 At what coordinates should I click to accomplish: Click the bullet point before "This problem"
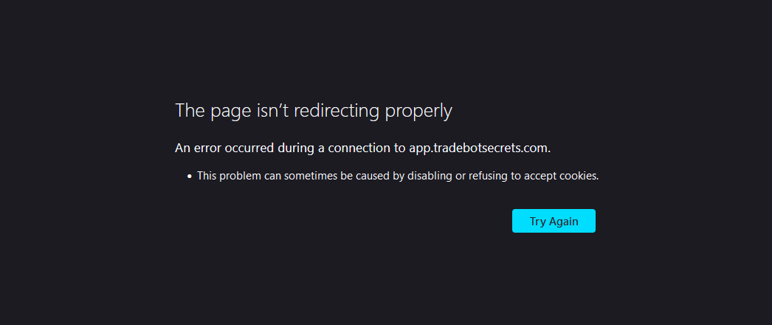click(190, 176)
